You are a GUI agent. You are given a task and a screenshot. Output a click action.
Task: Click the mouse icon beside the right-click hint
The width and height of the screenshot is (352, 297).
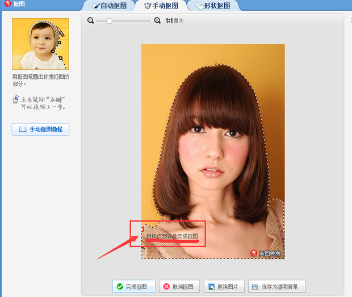(x=15, y=99)
